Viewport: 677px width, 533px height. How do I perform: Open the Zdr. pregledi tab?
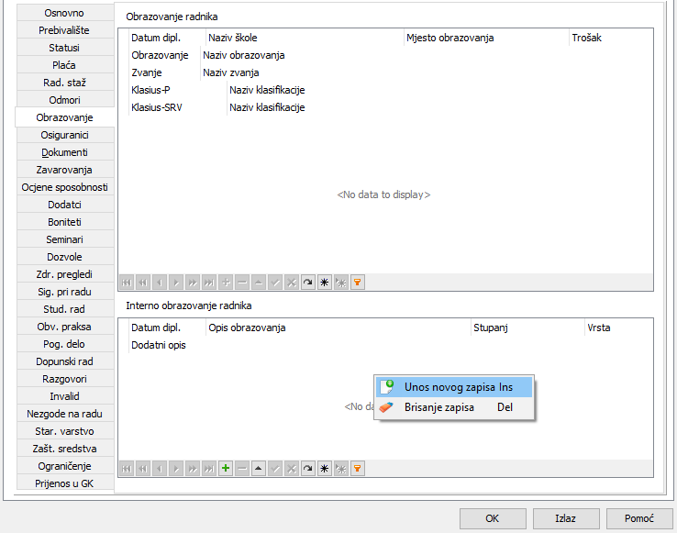(64, 274)
